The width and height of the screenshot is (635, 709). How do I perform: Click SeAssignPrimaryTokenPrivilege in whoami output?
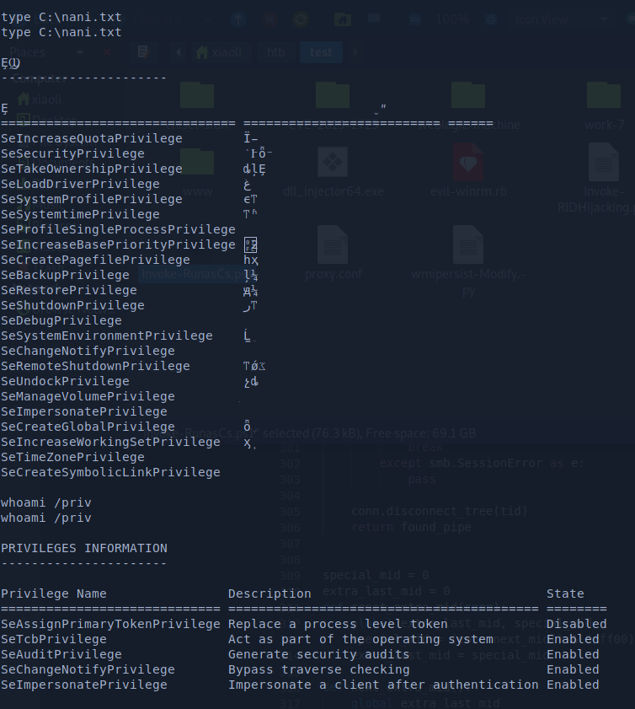pos(110,624)
